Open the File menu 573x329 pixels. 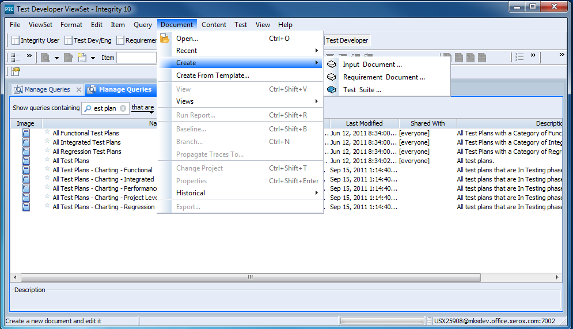click(x=15, y=25)
